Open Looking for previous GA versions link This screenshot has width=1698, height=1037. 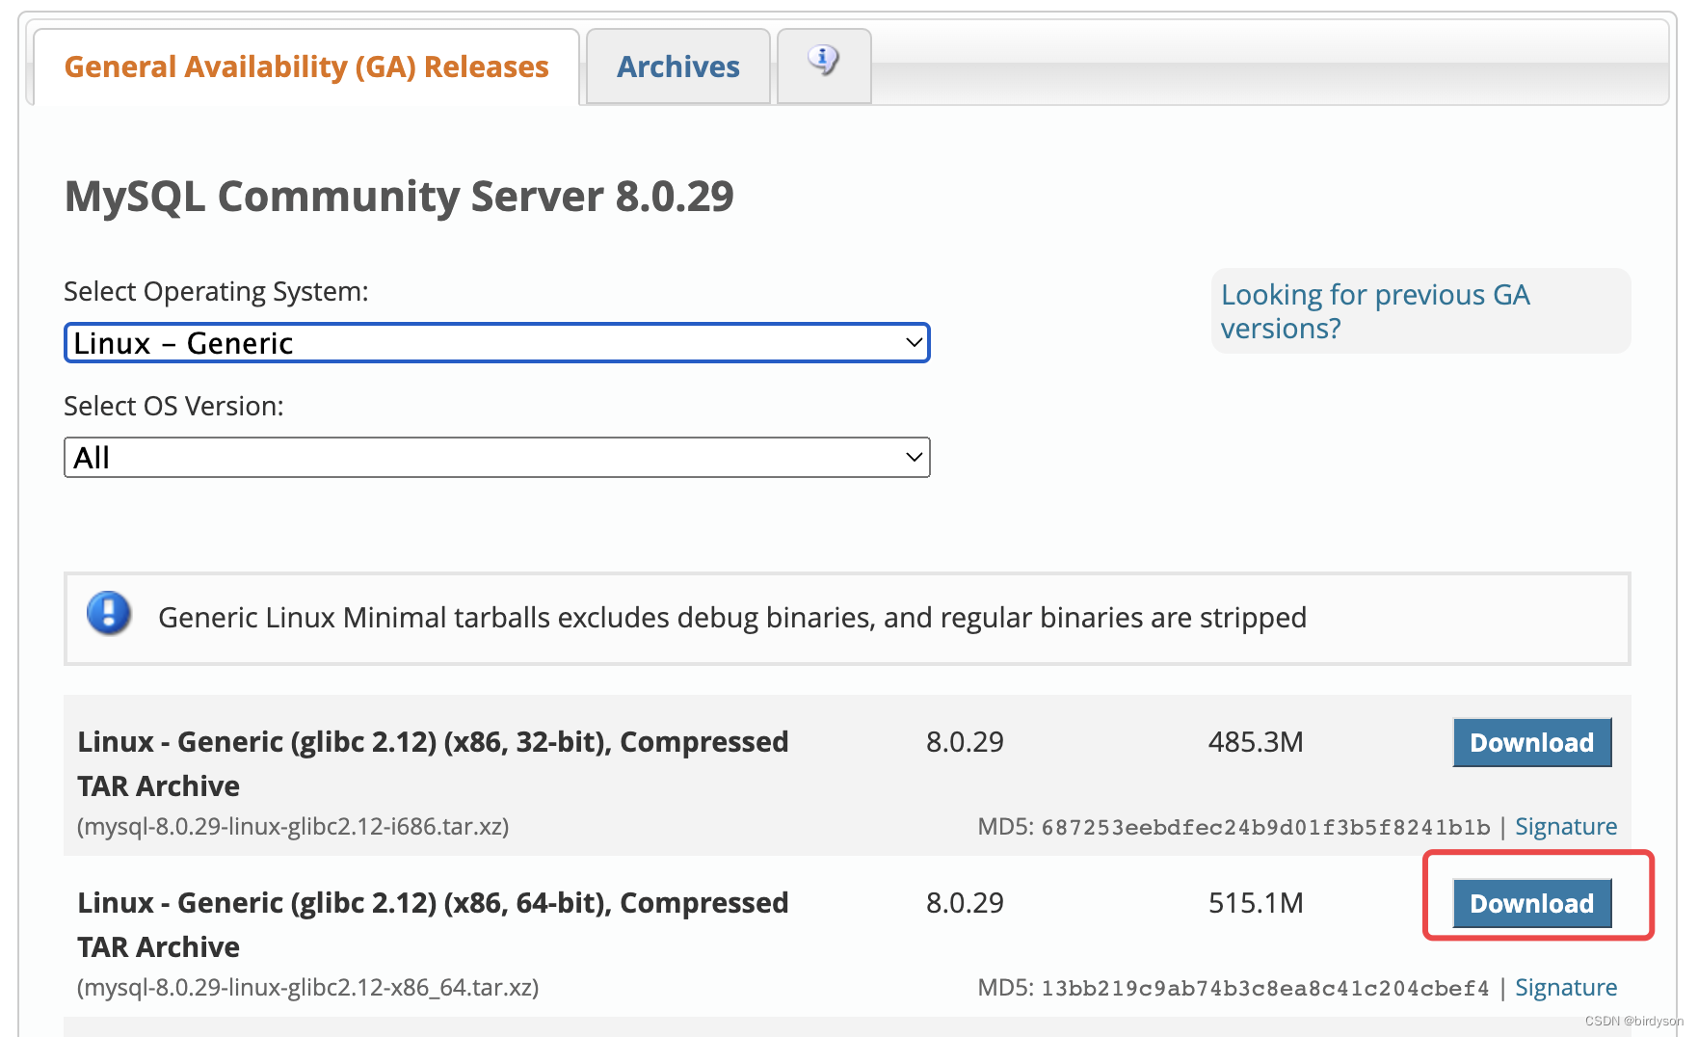click(x=1375, y=311)
